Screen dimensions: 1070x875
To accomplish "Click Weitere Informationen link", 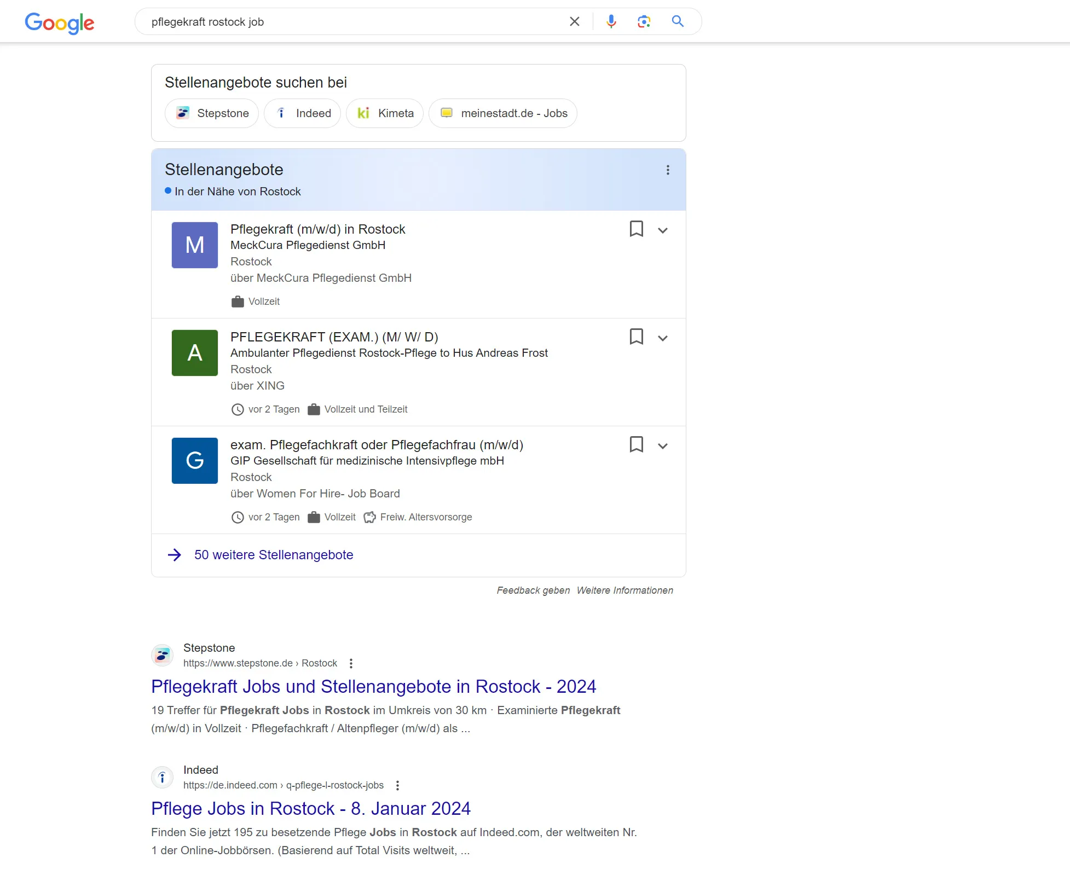I will coord(625,590).
